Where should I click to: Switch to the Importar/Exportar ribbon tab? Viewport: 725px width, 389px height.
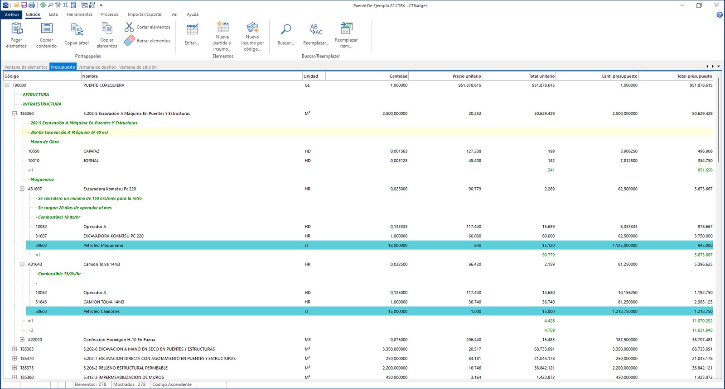[145, 14]
